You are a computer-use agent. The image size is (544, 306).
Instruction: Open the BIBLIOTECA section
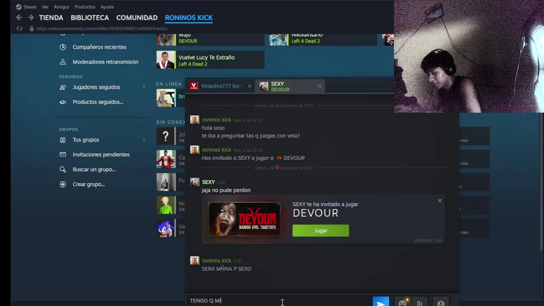pos(90,17)
